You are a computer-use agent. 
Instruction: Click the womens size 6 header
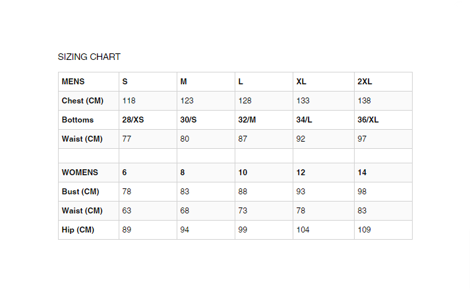(x=125, y=173)
